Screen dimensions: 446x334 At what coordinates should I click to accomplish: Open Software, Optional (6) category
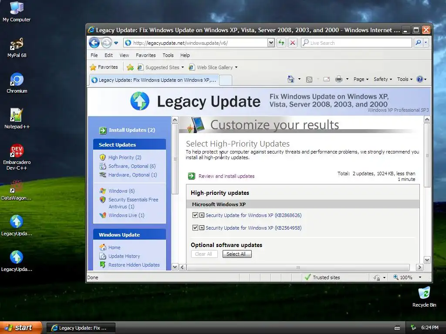coord(132,166)
